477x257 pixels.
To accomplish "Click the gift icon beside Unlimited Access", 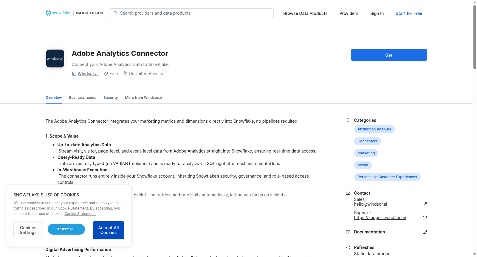I will [125, 73].
